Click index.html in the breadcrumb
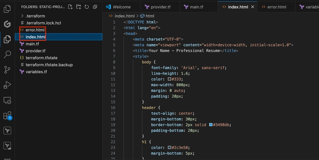The height and width of the screenshot is (160, 319). (x=124, y=16)
